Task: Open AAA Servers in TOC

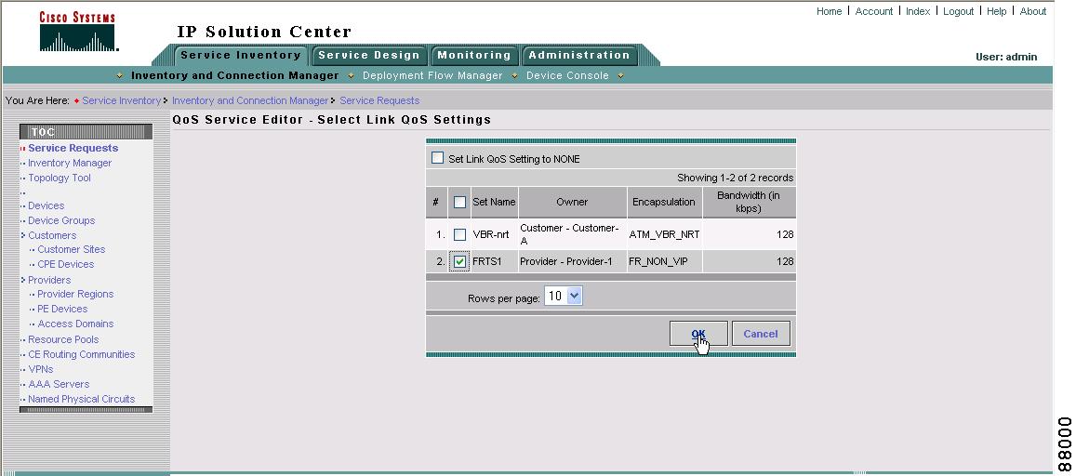Action: coord(59,384)
